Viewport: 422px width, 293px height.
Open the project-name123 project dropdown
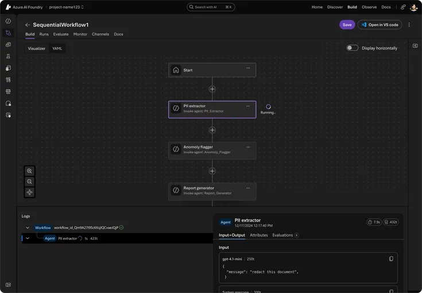coord(67,7)
